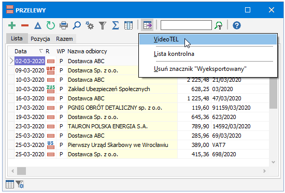Open the columns layout icon
This screenshot has width=285, height=193.
pos(129,25)
